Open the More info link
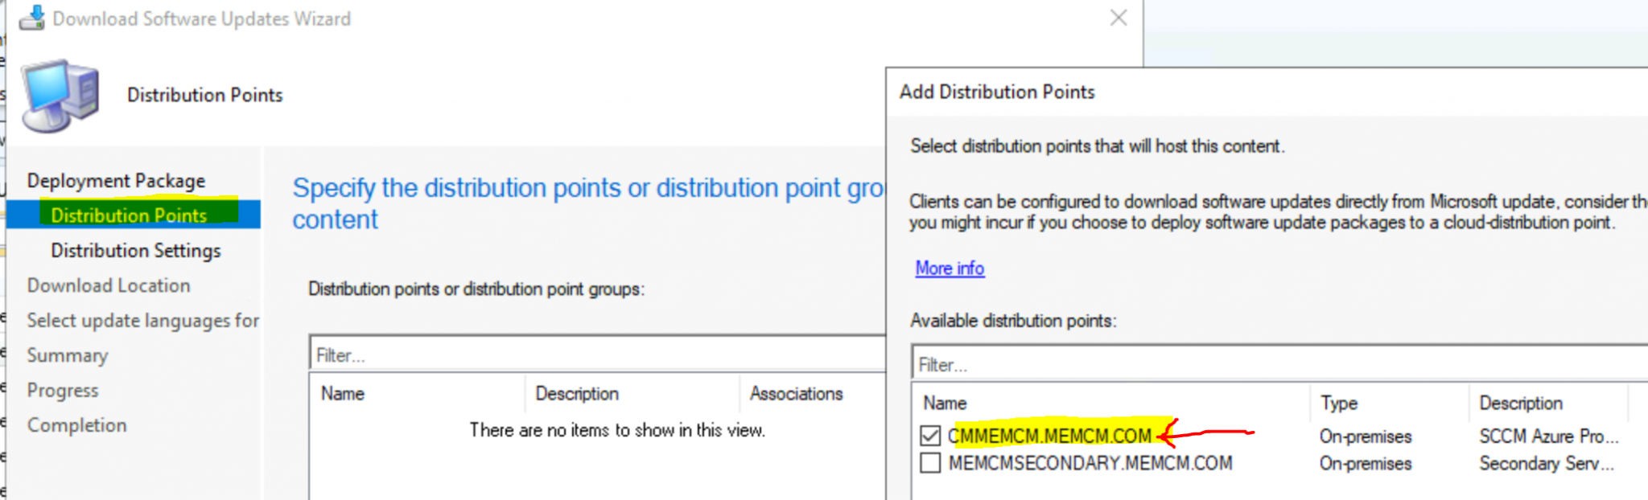 pyautogui.click(x=950, y=268)
